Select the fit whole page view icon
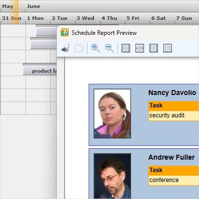The width and height of the screenshot is (199, 199). [126, 48]
